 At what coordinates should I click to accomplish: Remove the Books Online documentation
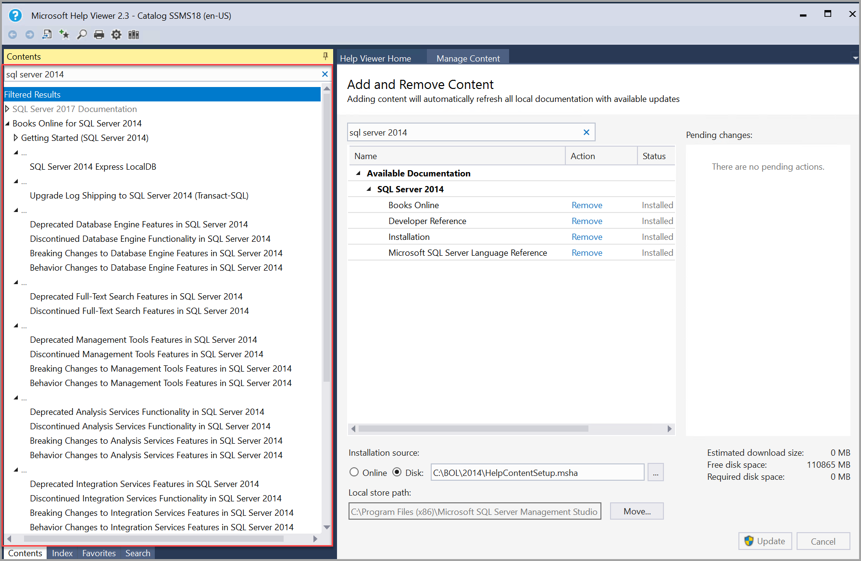(x=586, y=205)
